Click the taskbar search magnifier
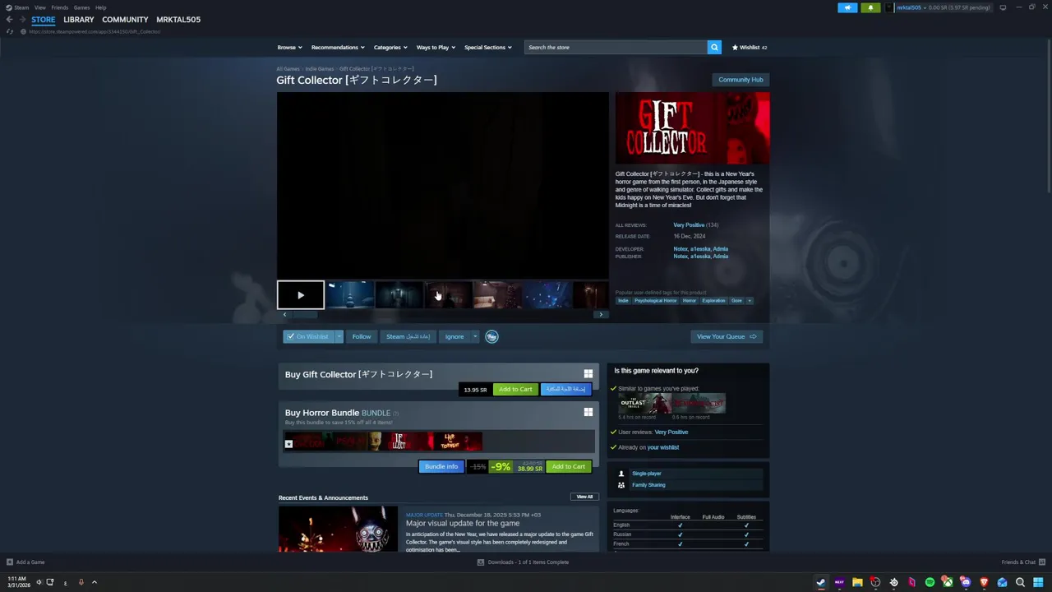 (x=1020, y=582)
